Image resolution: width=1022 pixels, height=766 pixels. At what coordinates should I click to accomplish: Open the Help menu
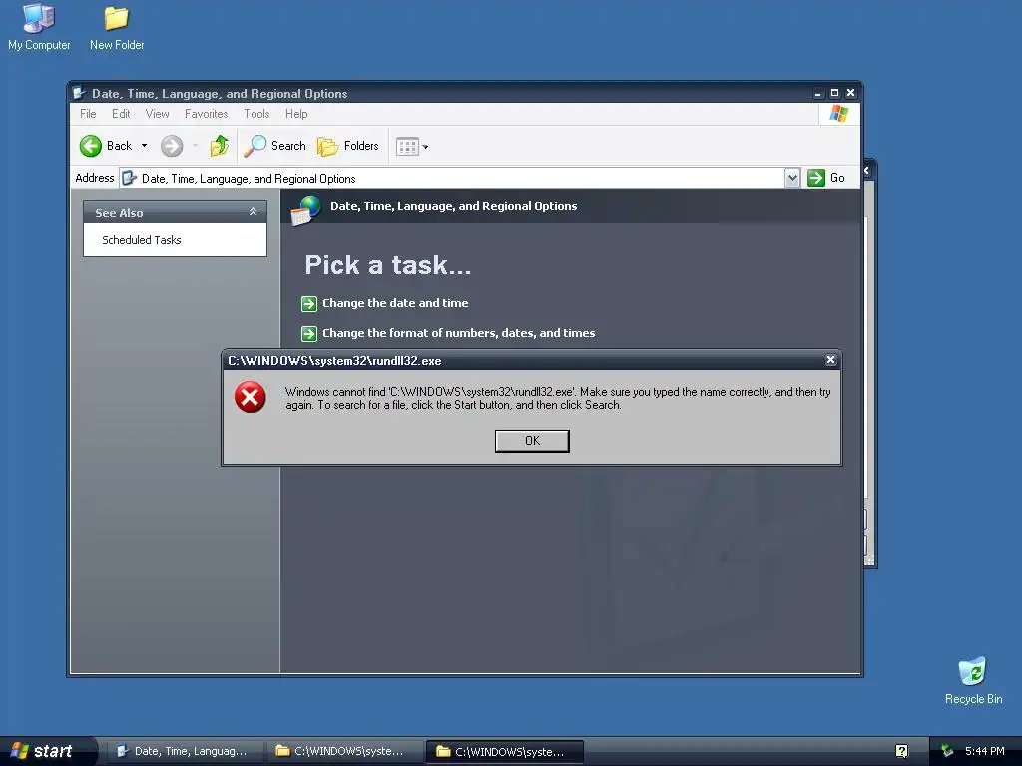coord(296,114)
